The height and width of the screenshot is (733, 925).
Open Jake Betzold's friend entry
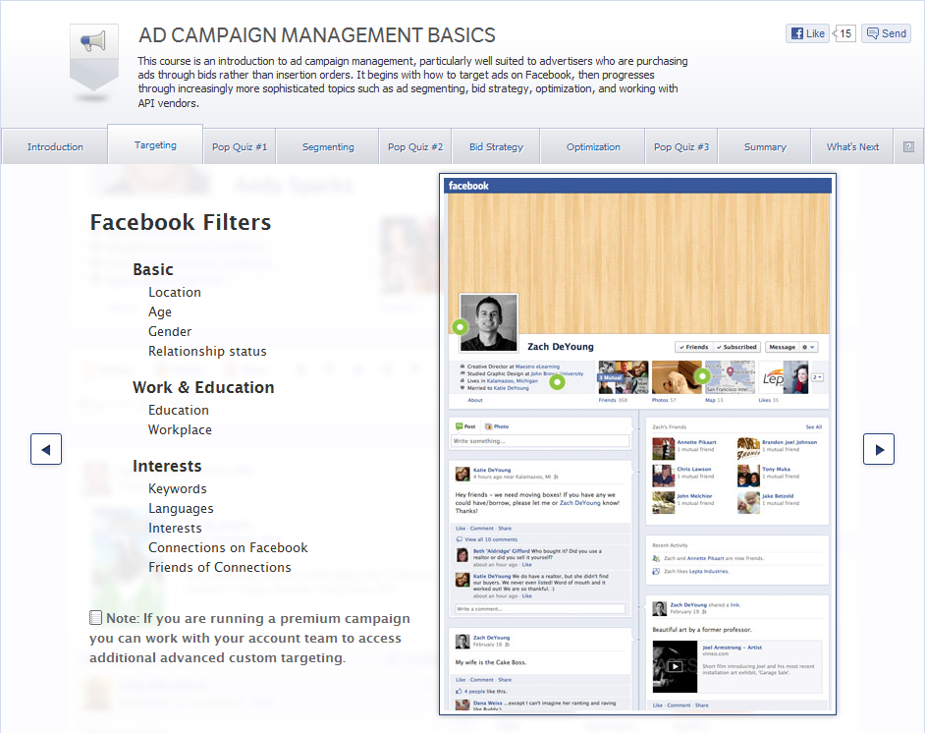768,503
